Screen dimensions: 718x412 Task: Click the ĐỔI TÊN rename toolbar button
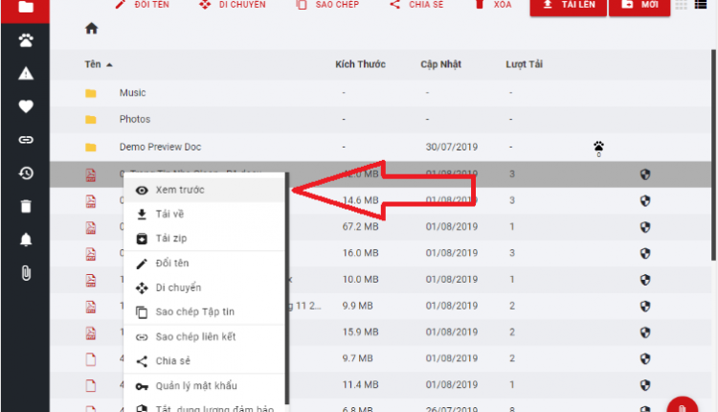142,5
